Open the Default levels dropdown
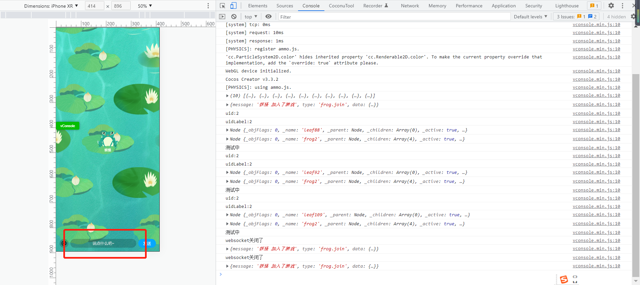The height and width of the screenshot is (285, 640). (x=530, y=17)
